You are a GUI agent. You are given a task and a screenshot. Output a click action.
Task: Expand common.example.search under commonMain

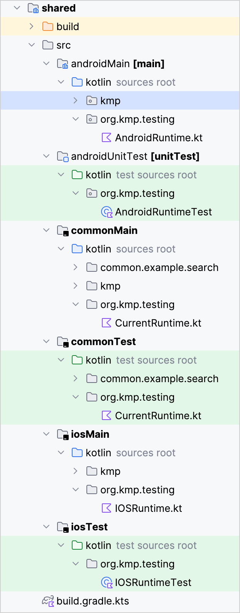click(76, 268)
